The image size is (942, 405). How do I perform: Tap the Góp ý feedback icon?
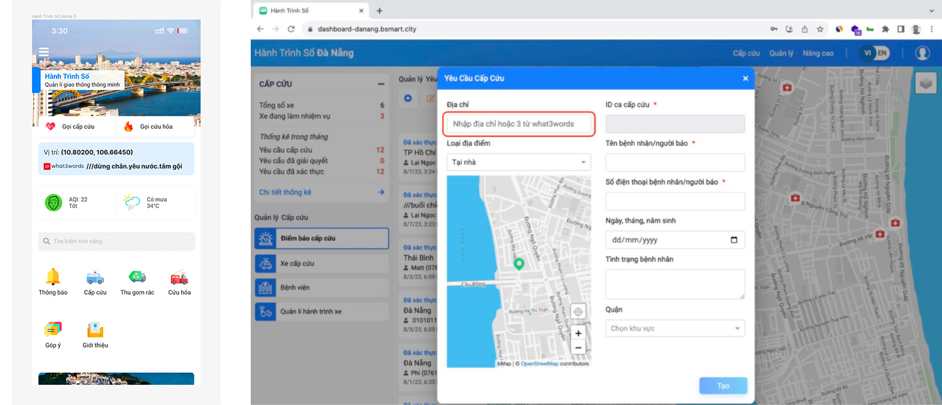click(53, 330)
